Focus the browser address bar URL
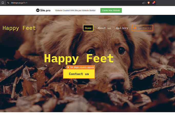Image resolution: width=175 pixels, height=128 pixels. [19, 3]
